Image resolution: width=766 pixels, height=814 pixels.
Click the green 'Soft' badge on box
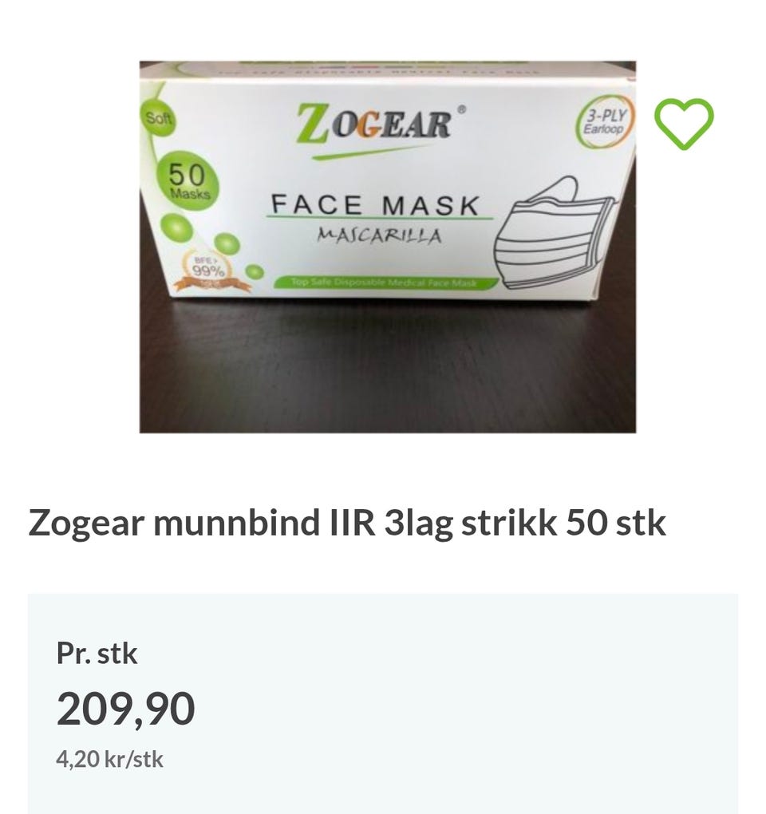(x=158, y=118)
